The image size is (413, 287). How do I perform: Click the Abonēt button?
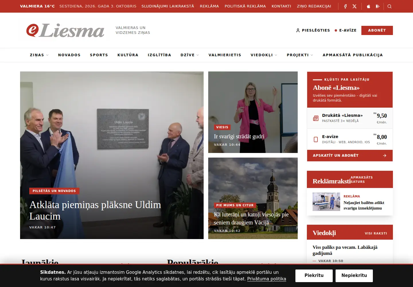coord(377,30)
